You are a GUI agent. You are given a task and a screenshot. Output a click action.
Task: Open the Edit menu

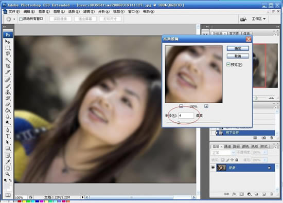(x=29, y=11)
